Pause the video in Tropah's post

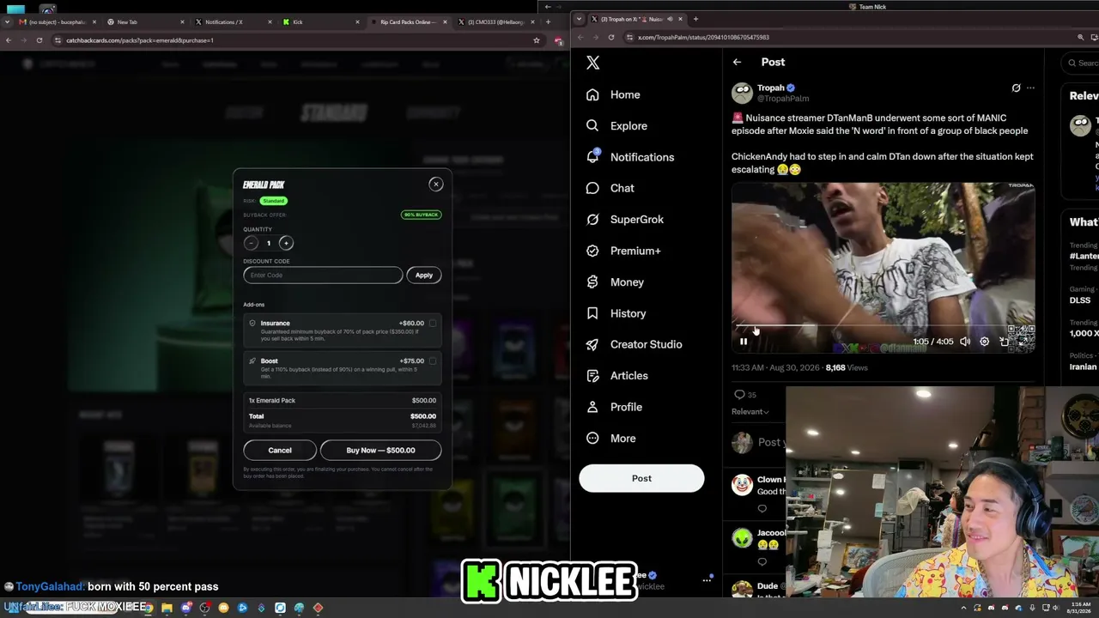point(744,342)
